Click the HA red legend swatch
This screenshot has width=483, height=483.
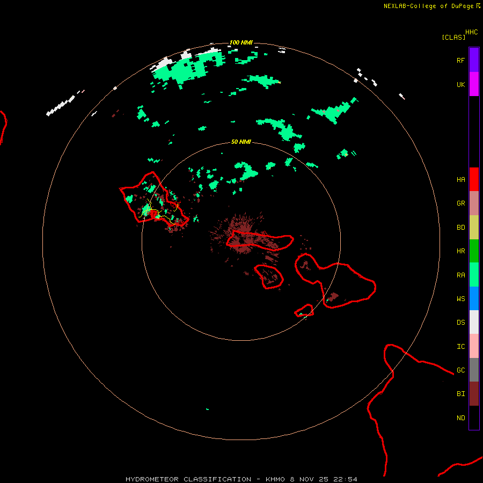tap(474, 179)
